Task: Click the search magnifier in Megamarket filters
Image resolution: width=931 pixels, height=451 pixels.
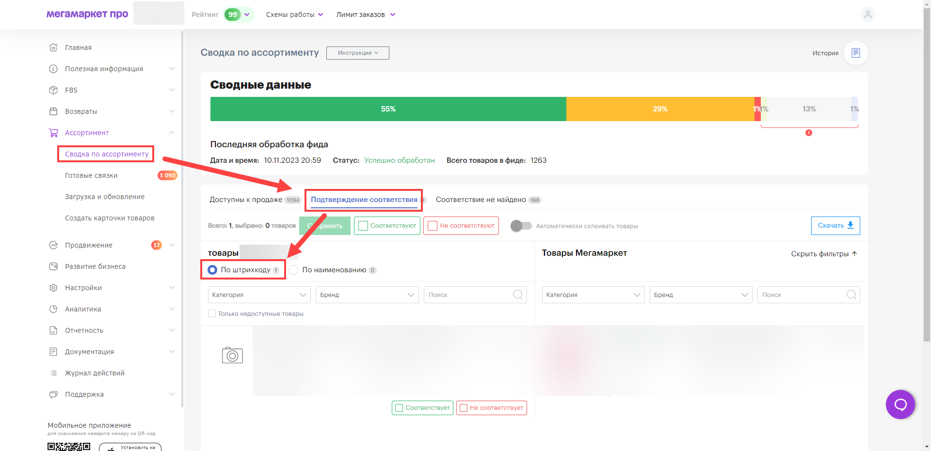Action: pyautogui.click(x=851, y=295)
